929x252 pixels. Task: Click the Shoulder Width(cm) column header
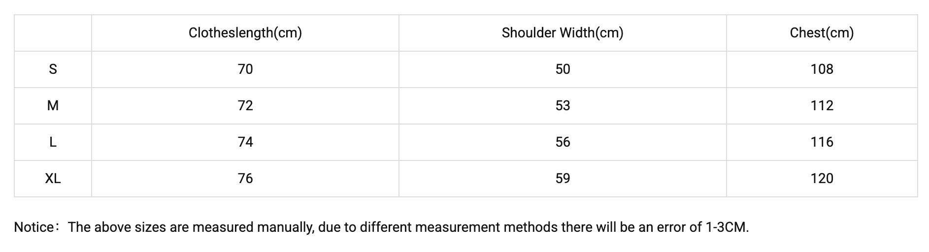[x=562, y=33]
